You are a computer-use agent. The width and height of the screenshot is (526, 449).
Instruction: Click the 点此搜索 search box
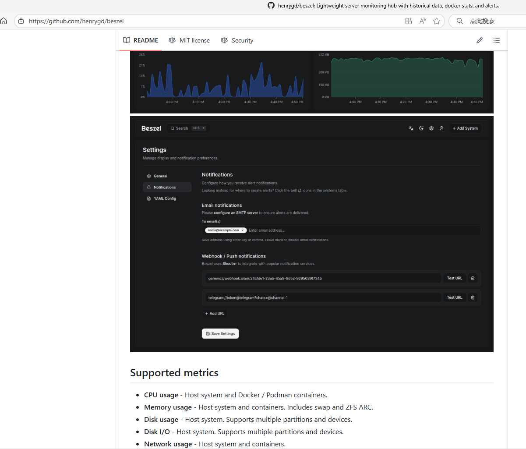tap(482, 21)
